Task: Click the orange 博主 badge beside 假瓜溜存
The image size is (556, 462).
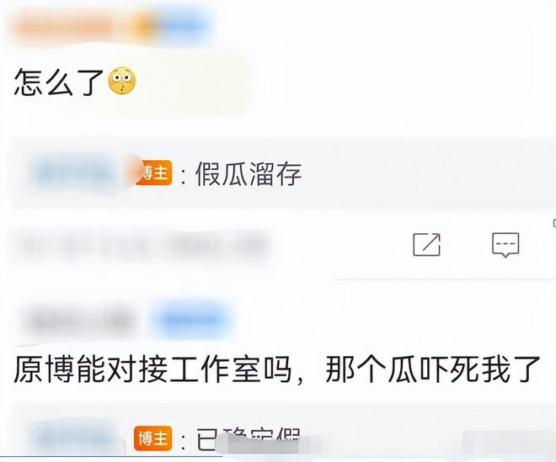Action: [153, 173]
